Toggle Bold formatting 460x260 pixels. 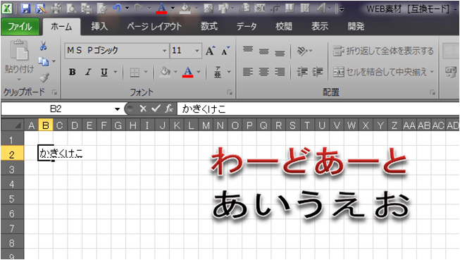coord(72,72)
